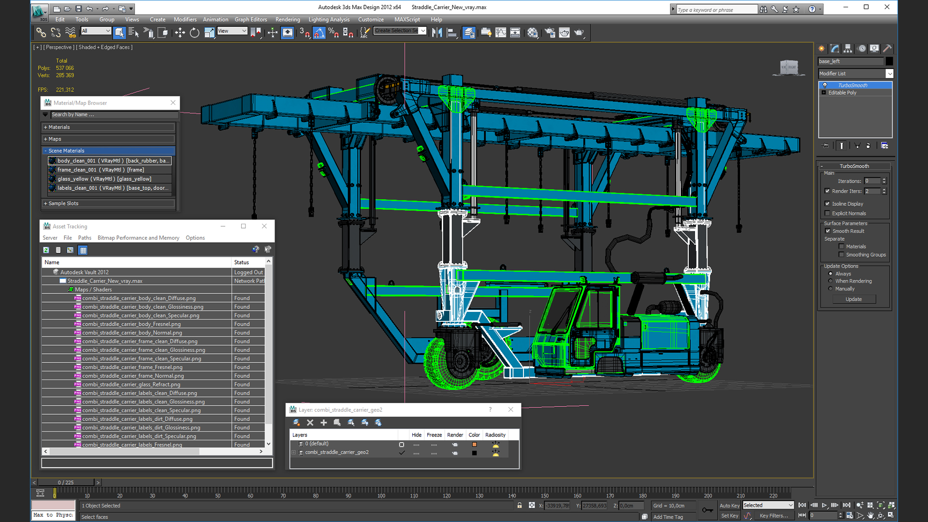Open the Motion command panel tab
The image size is (928, 522).
(861, 48)
